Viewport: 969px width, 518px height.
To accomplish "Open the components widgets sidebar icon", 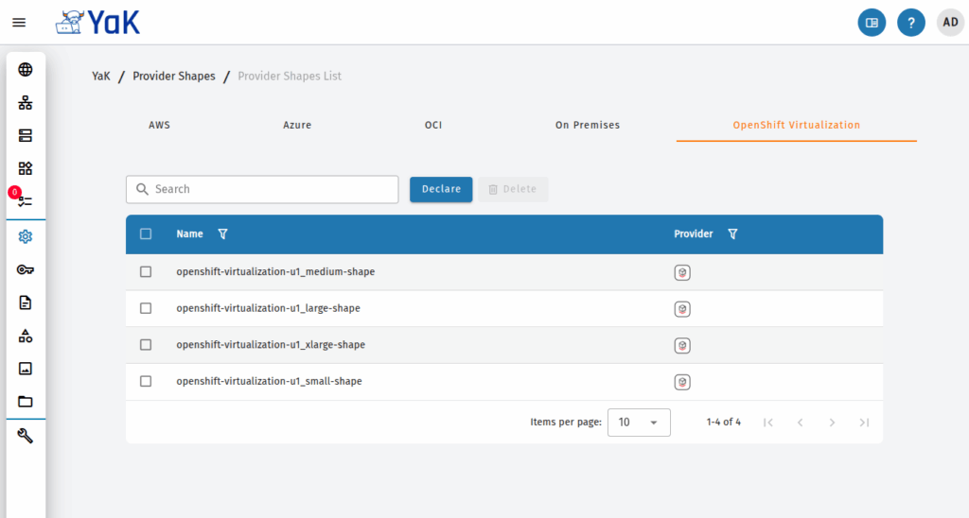I will point(26,168).
